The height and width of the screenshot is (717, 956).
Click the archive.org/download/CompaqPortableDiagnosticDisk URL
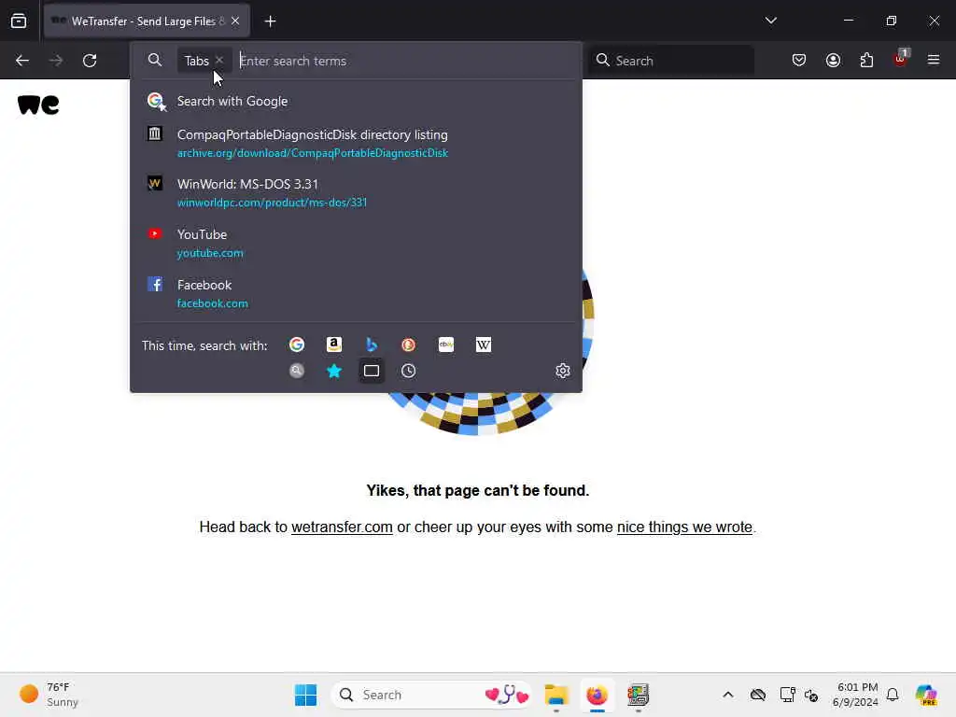click(313, 153)
